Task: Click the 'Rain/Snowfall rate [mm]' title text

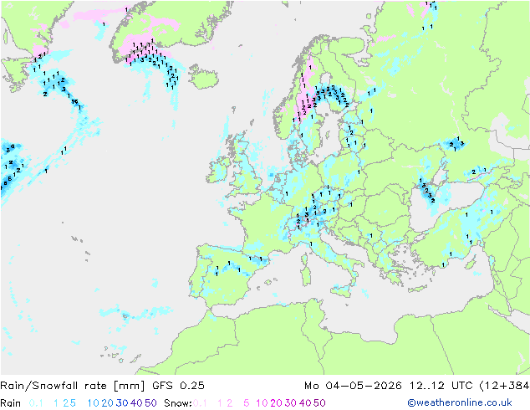Action: pyautogui.click(x=73, y=386)
